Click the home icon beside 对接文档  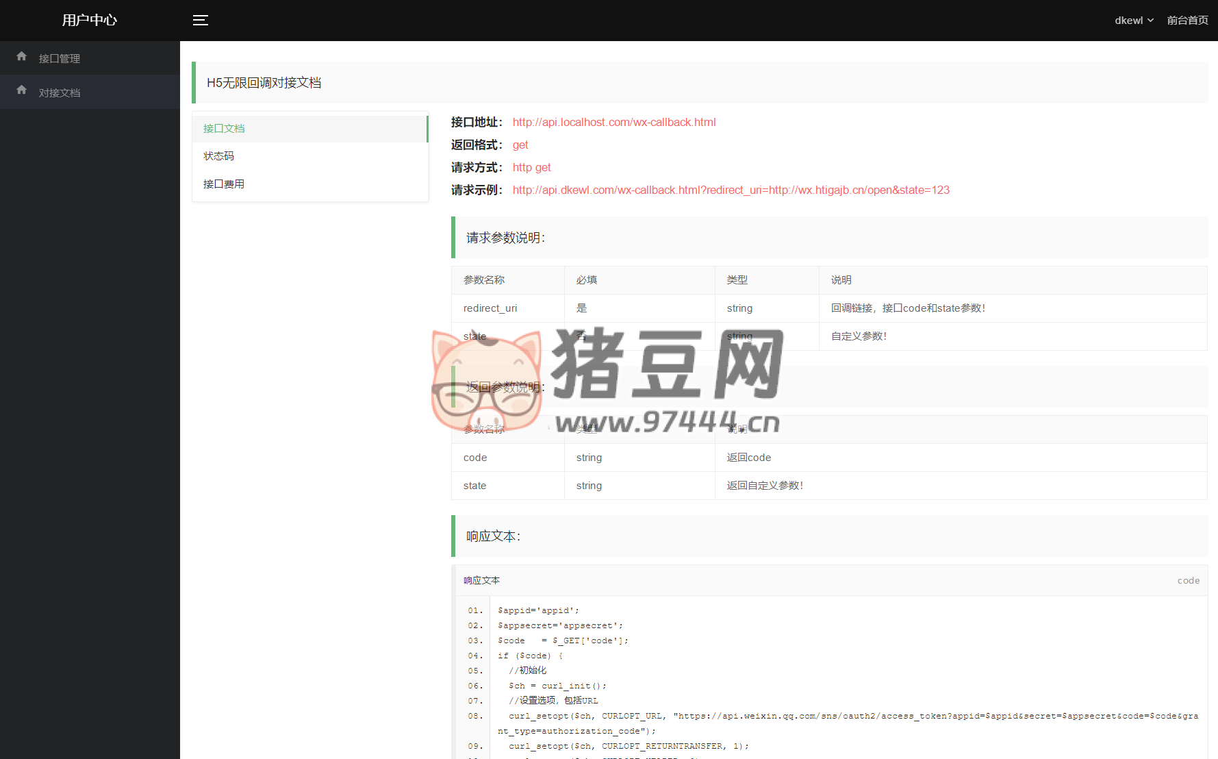[x=22, y=90]
